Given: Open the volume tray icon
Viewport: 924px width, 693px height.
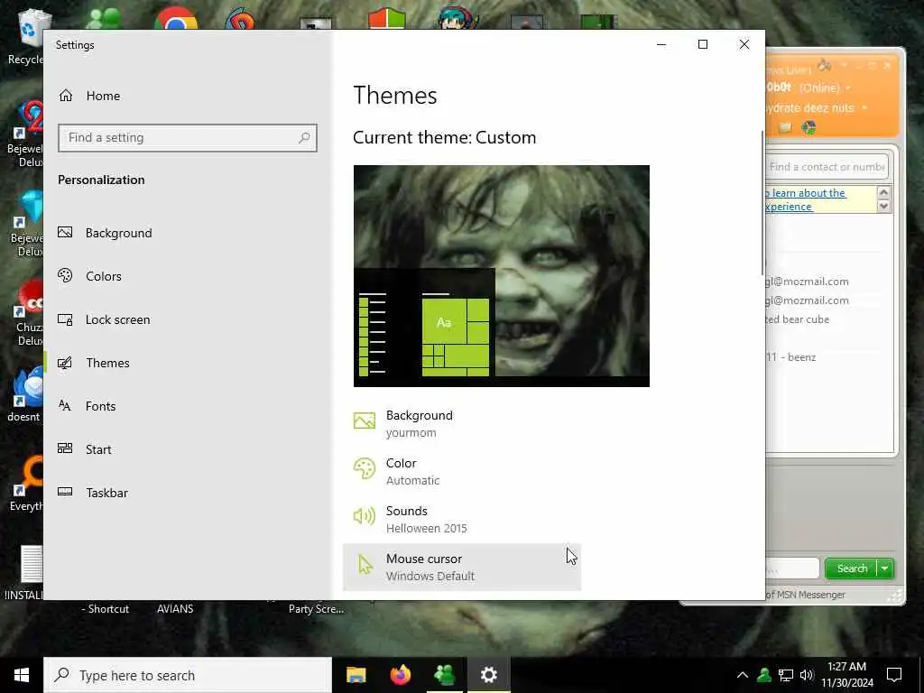Looking at the screenshot, I should (807, 675).
